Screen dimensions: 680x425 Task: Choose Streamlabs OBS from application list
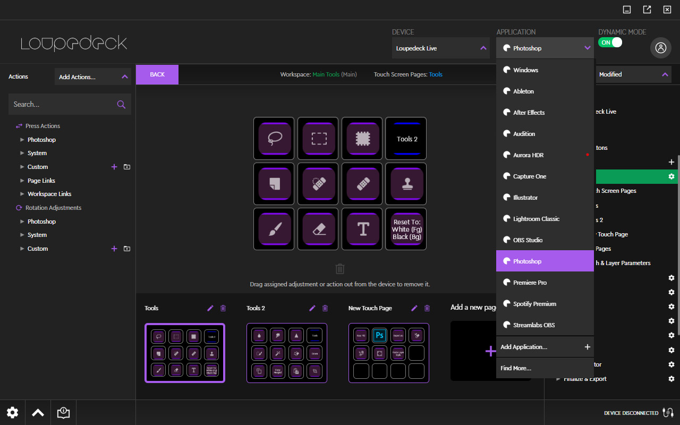click(x=545, y=325)
